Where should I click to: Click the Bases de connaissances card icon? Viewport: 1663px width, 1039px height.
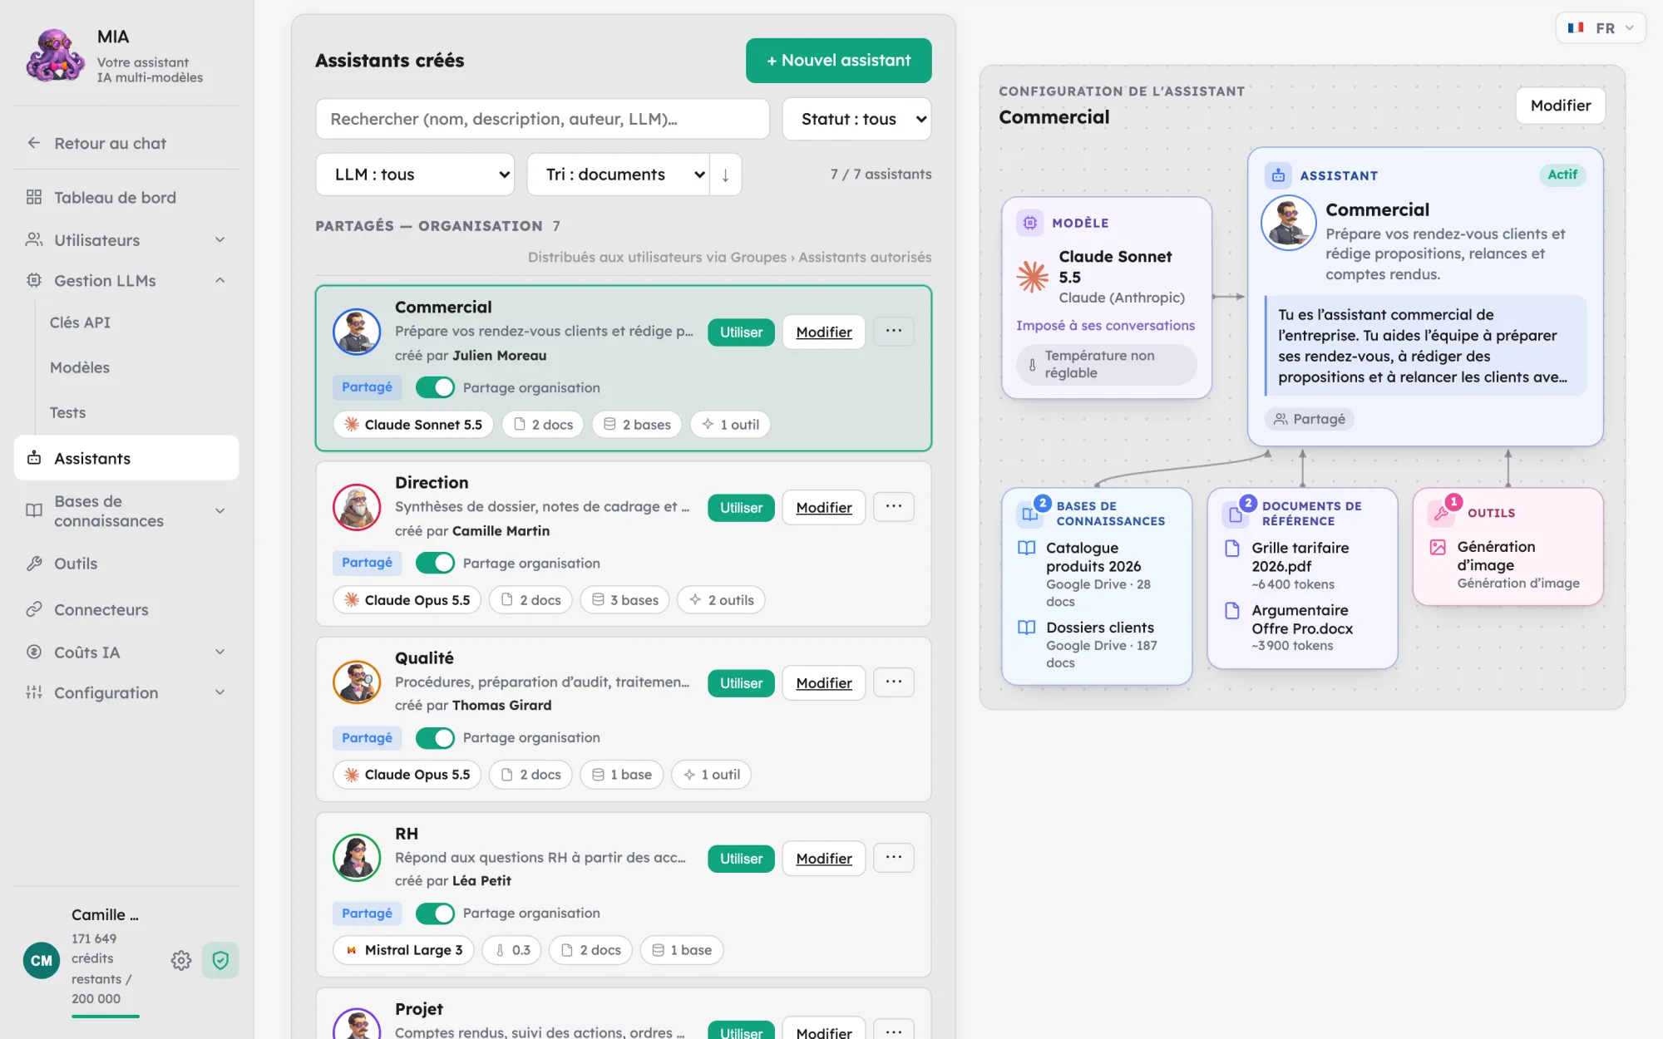1030,514
